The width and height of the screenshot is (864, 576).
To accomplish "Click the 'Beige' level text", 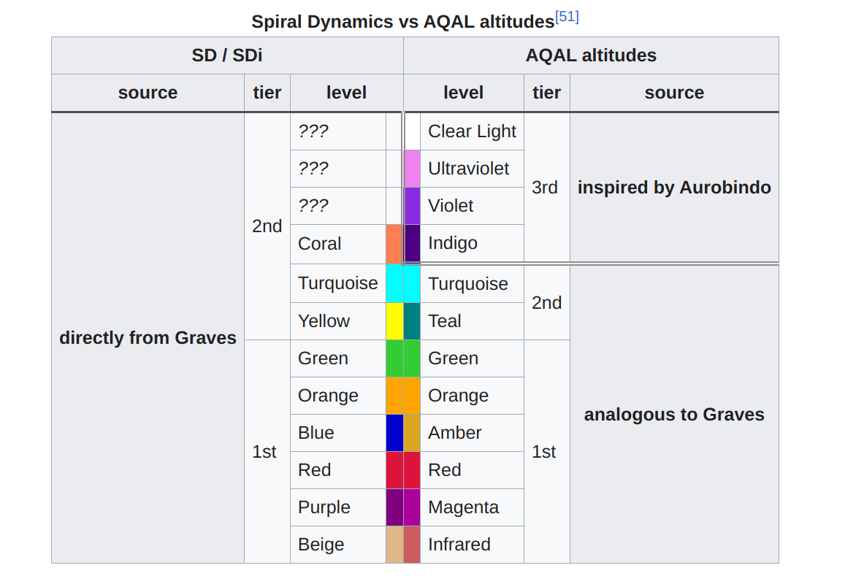I will click(x=321, y=545).
